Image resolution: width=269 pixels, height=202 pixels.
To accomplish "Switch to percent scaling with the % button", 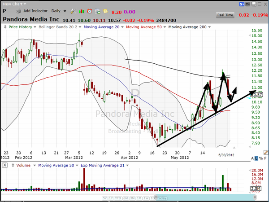I will pyautogui.click(x=261, y=158).
